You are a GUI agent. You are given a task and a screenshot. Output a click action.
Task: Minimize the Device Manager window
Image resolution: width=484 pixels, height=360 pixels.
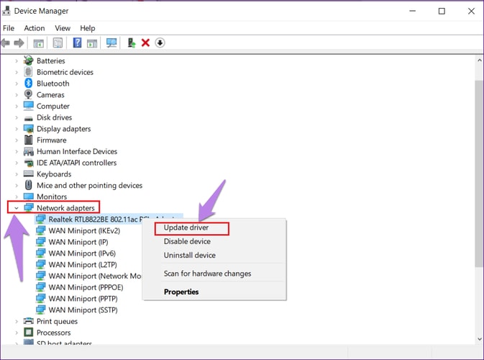[x=412, y=11]
